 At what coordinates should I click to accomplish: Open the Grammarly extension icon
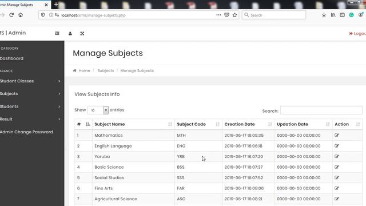point(351,15)
